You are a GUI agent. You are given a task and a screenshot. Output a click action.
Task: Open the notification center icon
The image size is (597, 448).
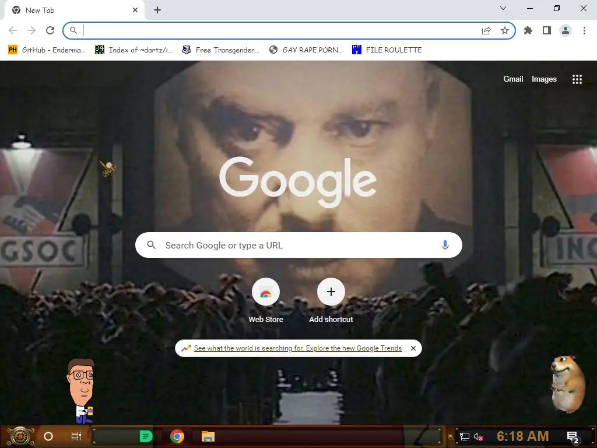click(574, 437)
